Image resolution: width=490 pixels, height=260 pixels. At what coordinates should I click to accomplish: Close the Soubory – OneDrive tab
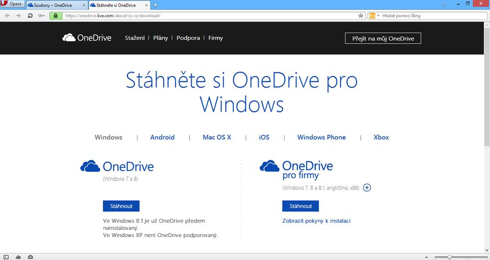click(84, 5)
